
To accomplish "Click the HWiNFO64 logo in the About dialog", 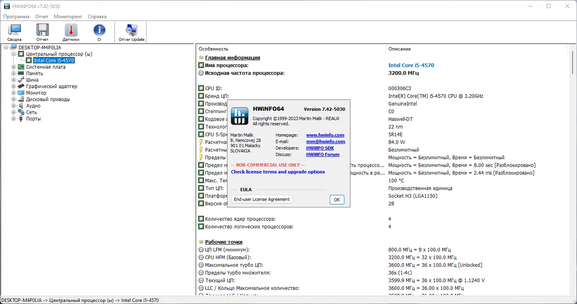I will [x=239, y=116].
